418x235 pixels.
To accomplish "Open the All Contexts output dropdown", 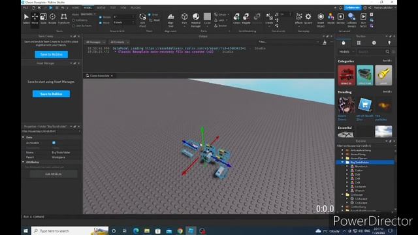I will click(x=119, y=42).
